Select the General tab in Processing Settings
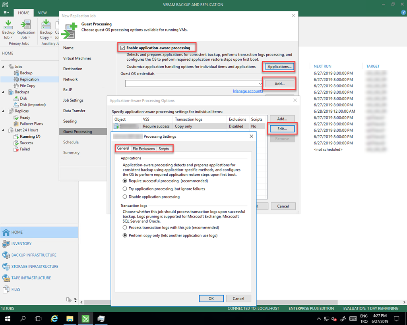Screen dimensions: 407x325 click(123, 148)
